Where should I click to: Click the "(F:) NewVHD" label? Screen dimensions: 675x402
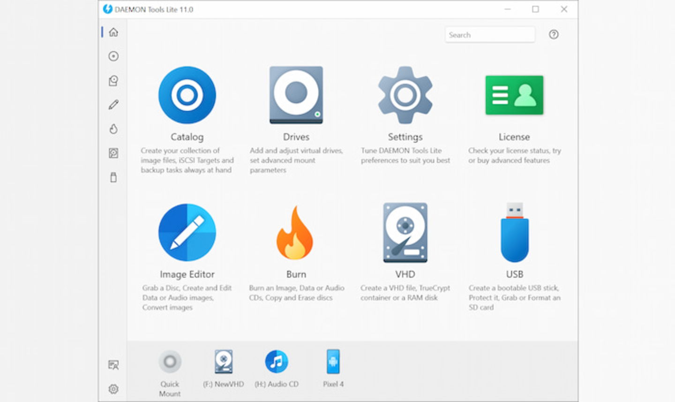[224, 384]
